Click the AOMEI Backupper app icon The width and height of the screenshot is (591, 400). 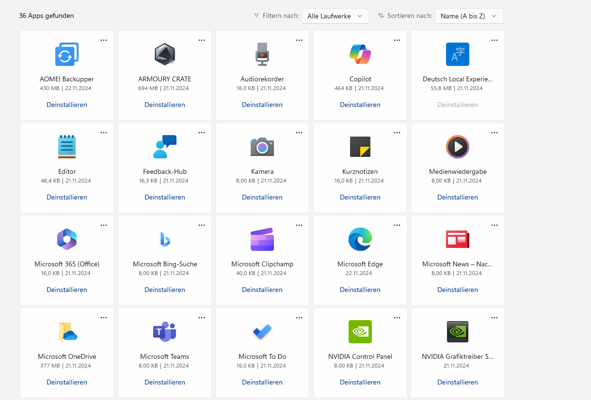click(x=67, y=54)
